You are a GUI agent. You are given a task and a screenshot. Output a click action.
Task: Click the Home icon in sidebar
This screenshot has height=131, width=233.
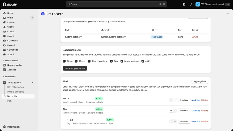tap(4, 13)
